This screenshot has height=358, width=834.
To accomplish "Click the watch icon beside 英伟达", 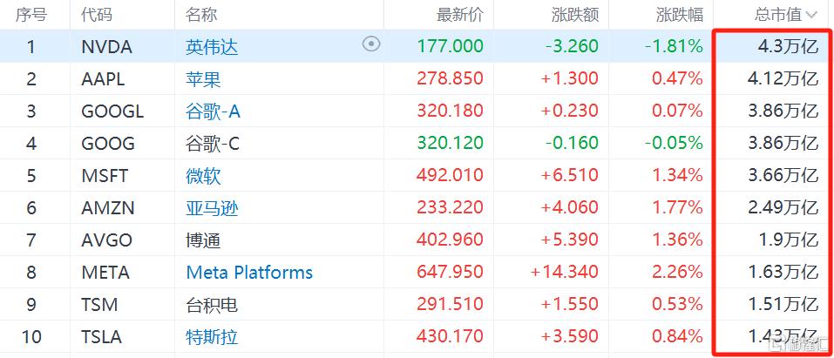I will 371,44.
